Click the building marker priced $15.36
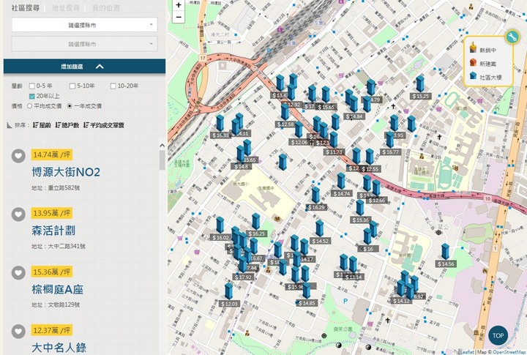527x355 pixels. [360, 208]
